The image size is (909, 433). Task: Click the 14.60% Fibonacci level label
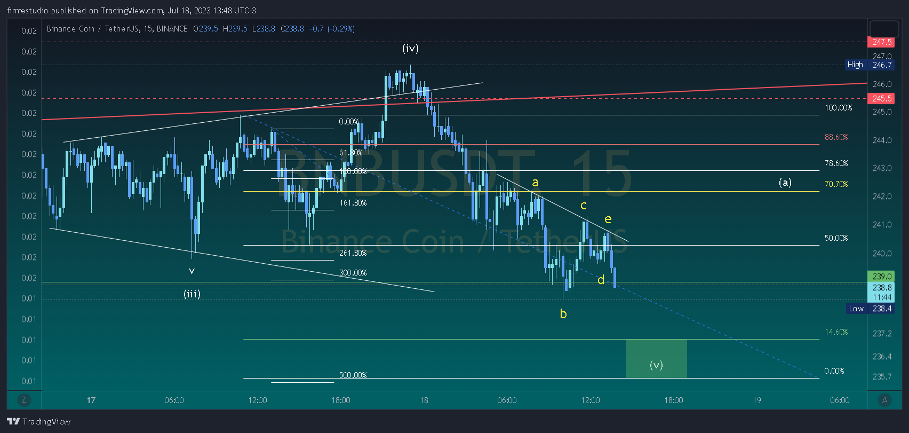point(836,332)
